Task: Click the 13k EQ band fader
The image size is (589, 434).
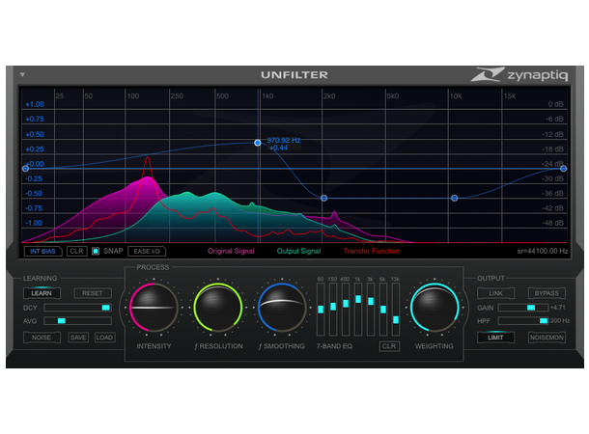Action: click(396, 319)
